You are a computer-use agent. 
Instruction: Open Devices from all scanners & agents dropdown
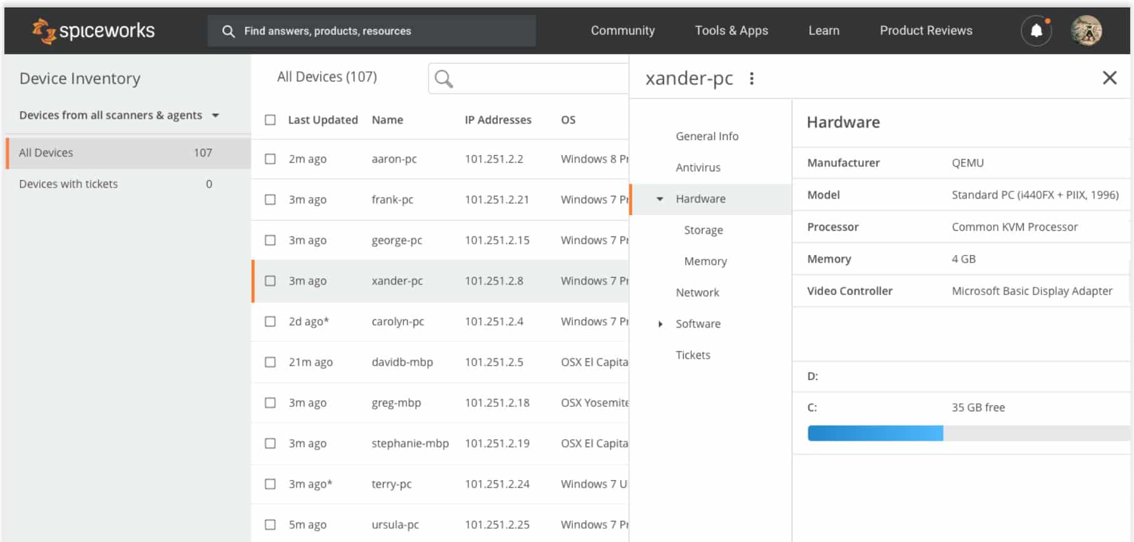tap(119, 115)
